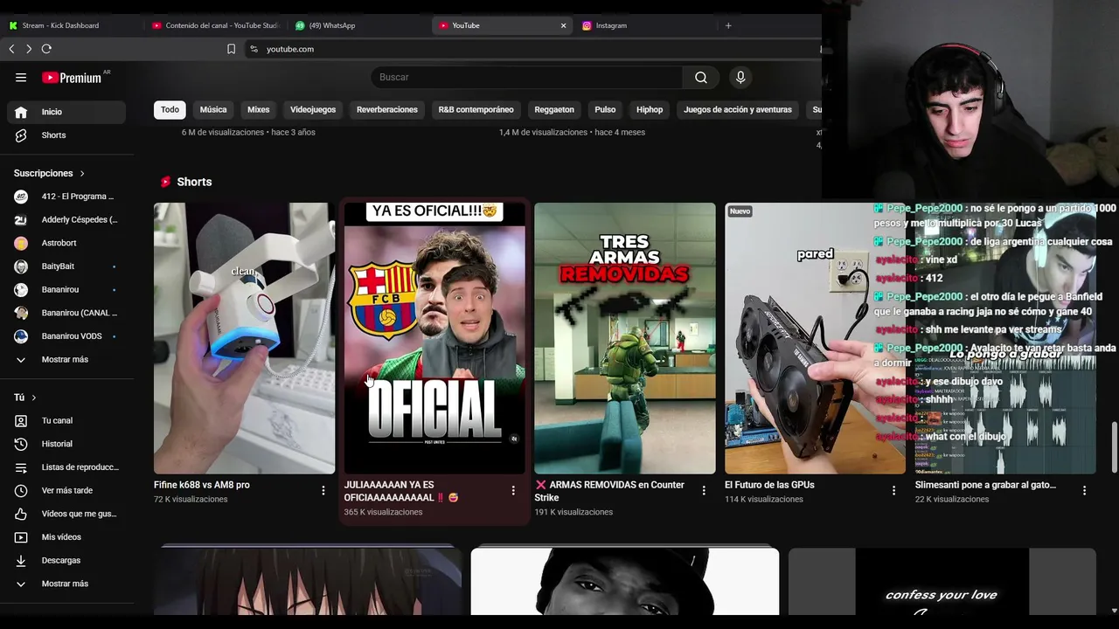Open the confess your love video thumbnail
The height and width of the screenshot is (629, 1119).
(942, 582)
